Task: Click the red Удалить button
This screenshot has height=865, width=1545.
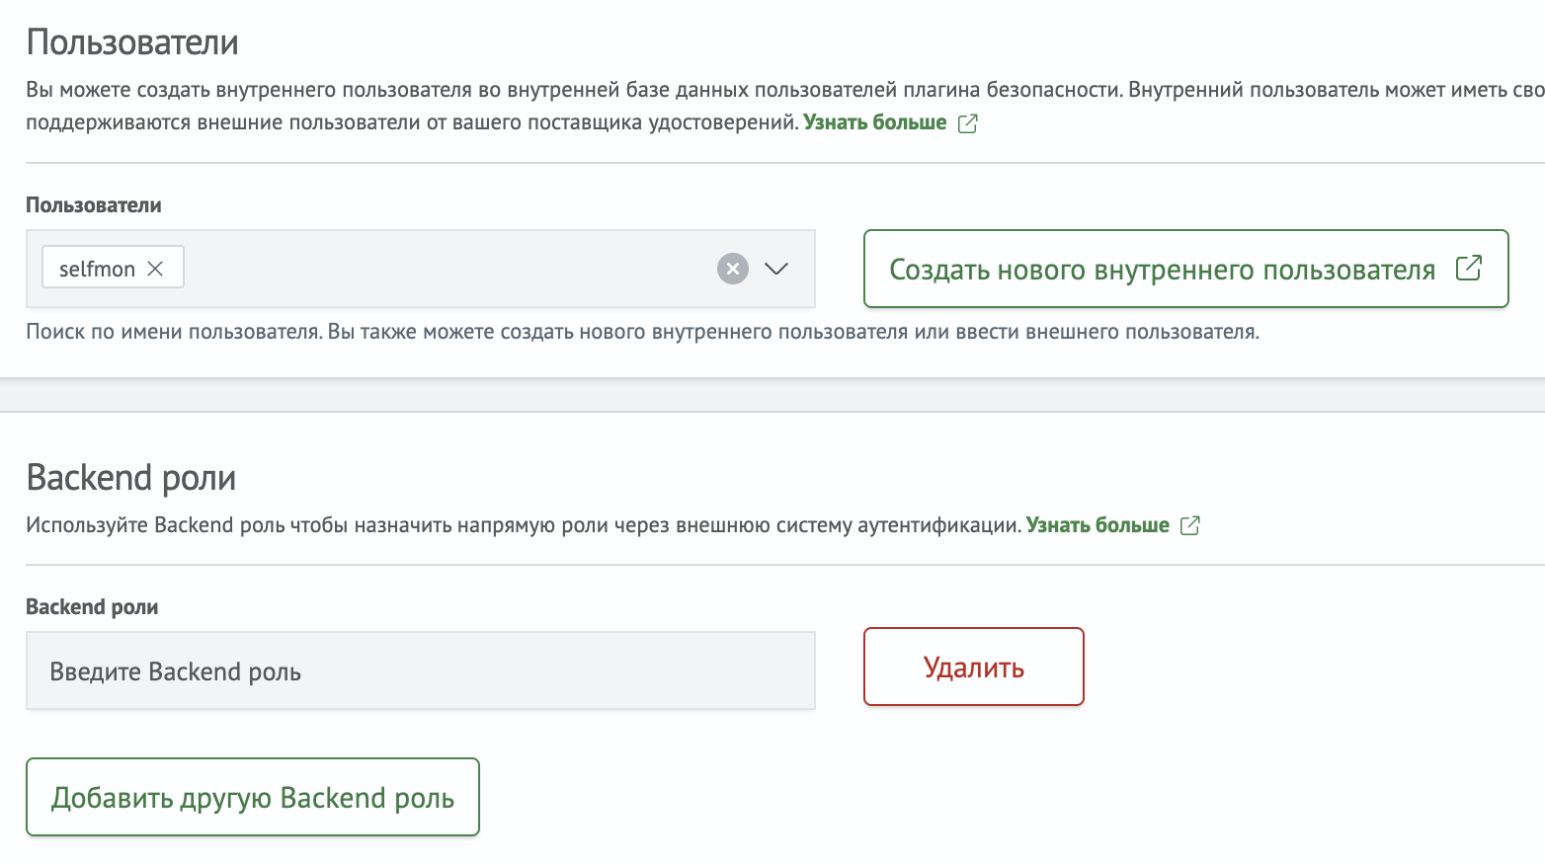Action: [x=973, y=667]
